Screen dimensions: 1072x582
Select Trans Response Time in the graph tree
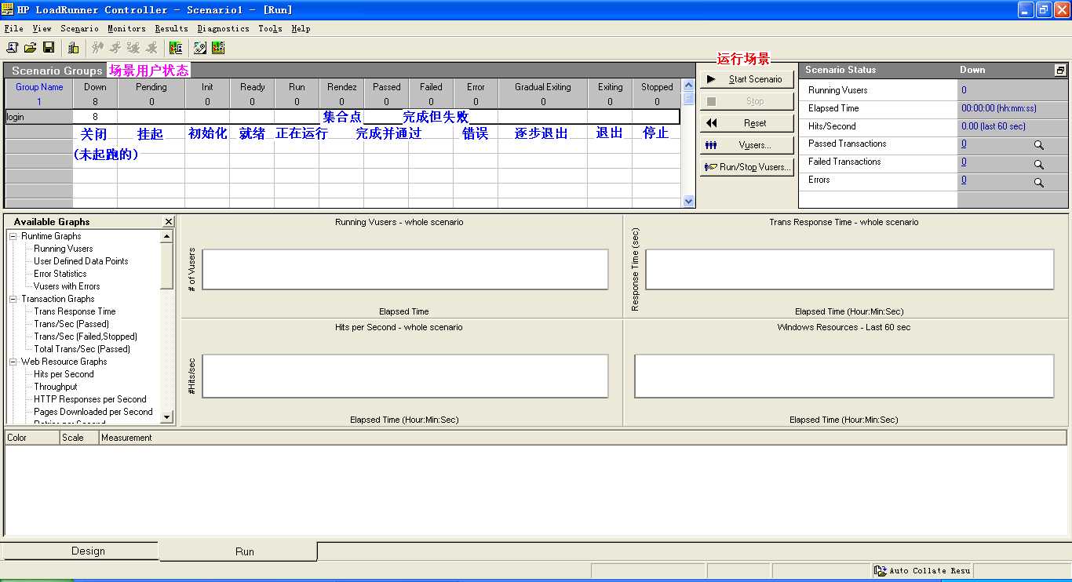[x=75, y=311]
